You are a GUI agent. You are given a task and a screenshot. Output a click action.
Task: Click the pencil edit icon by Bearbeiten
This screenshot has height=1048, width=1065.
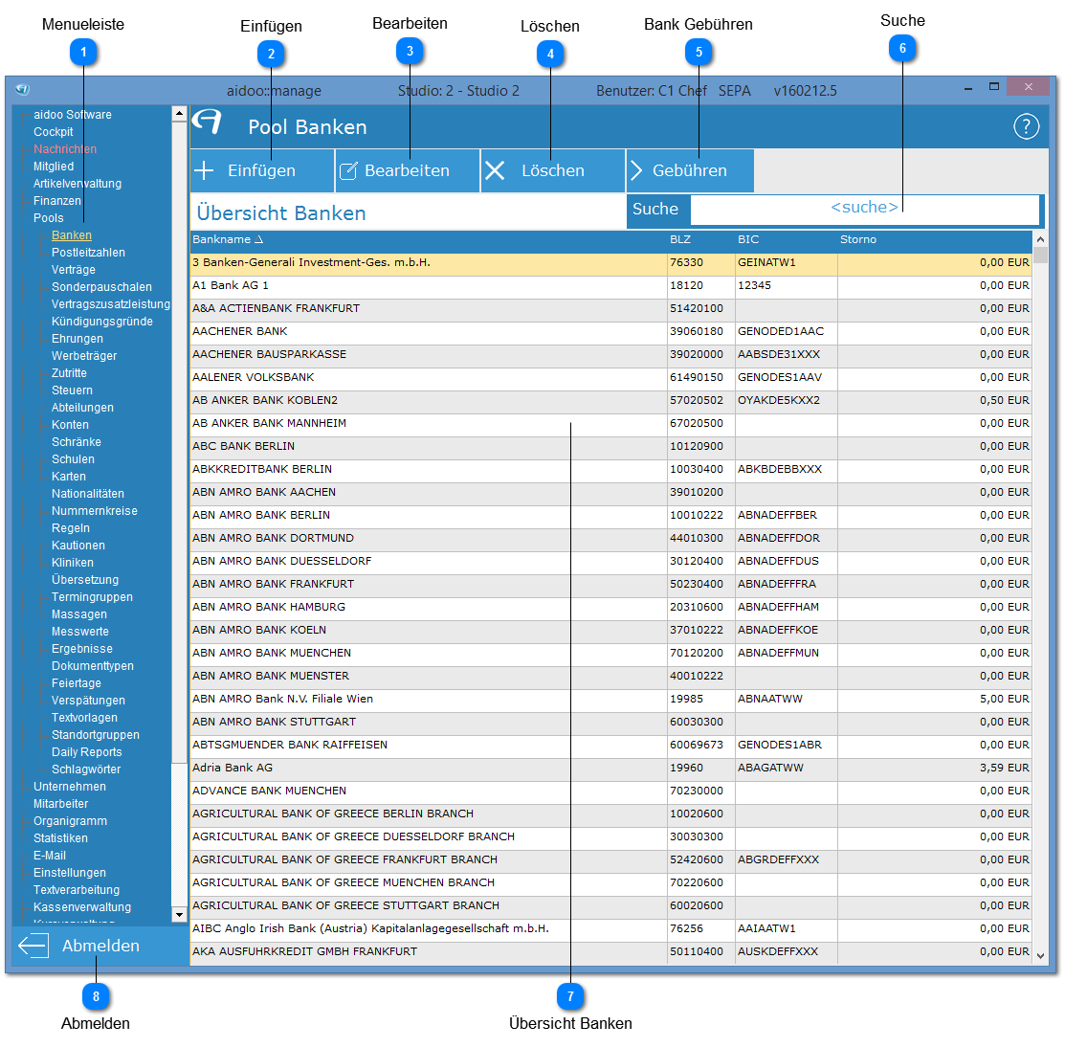[x=348, y=170]
